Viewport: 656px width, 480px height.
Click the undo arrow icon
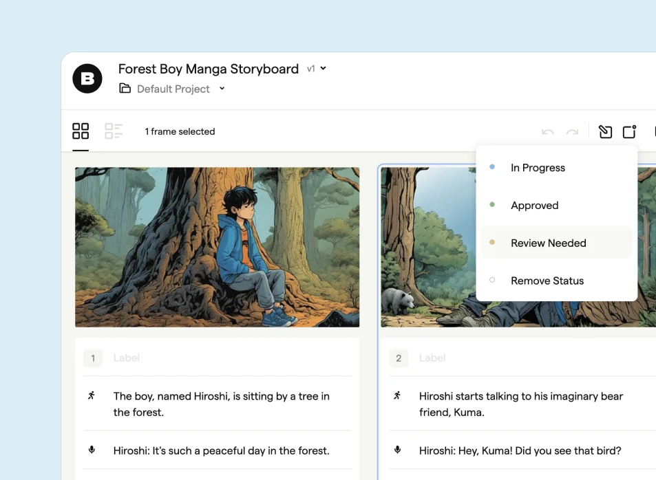pos(548,132)
